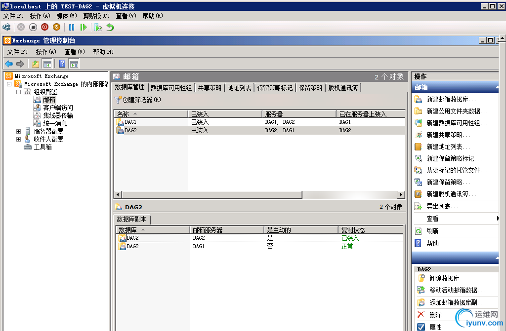Open the VM connection 帮助(H) menu
506x331 pixels.
tap(153, 16)
